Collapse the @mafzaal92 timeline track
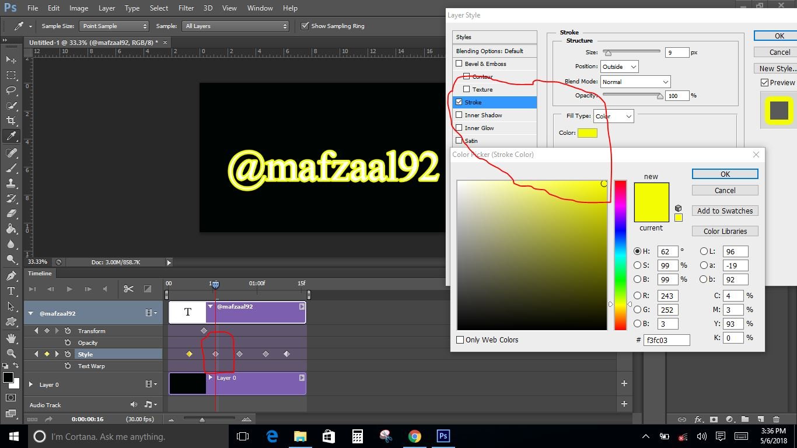Viewport: 797px width, 448px height. (x=30, y=313)
